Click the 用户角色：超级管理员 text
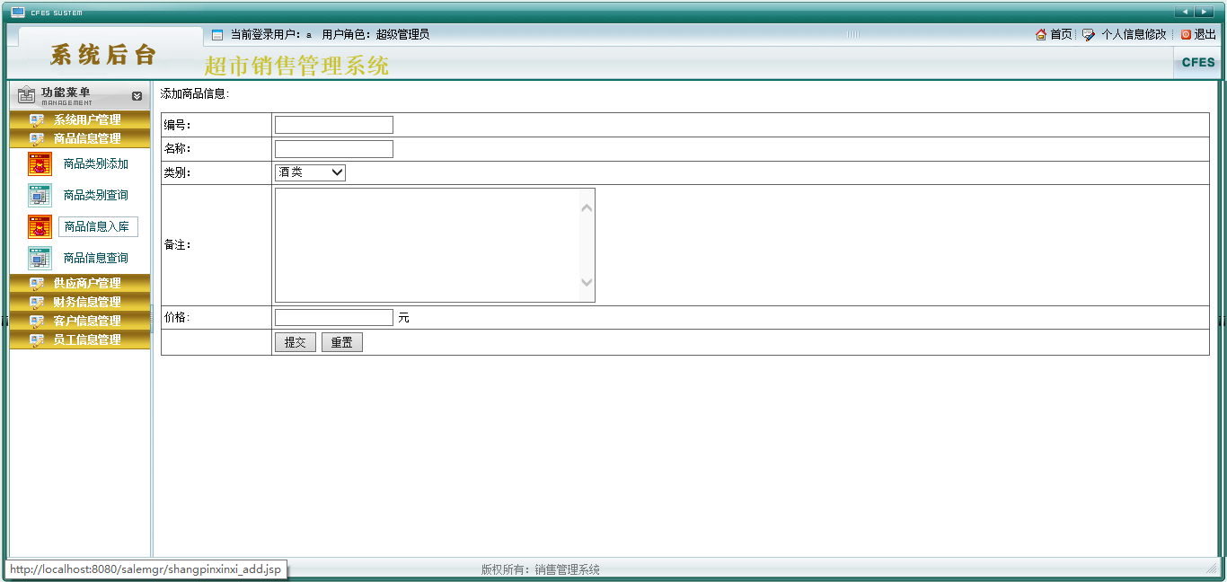This screenshot has width=1227, height=582. pyautogui.click(x=375, y=35)
